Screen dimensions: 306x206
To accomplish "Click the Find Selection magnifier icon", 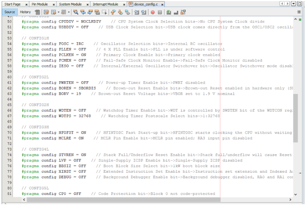I will pos(76,12).
